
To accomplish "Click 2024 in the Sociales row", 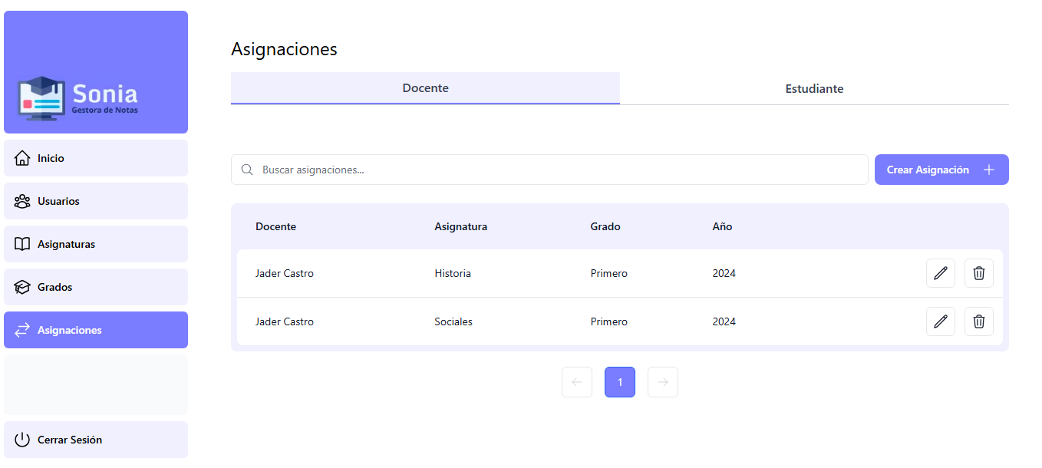I will (724, 321).
